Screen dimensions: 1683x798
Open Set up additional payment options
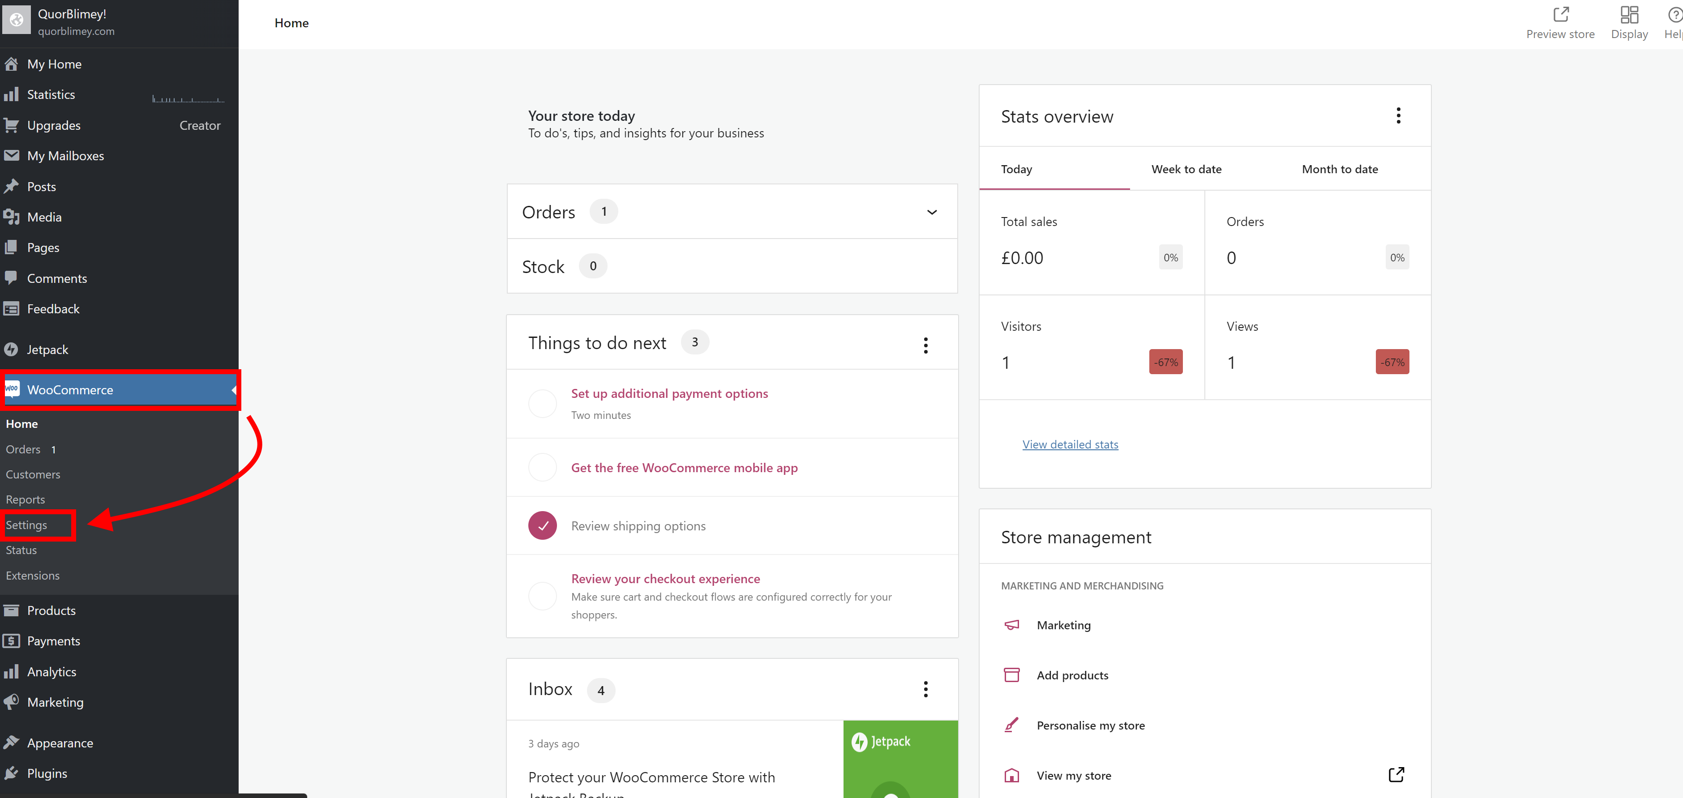669,393
